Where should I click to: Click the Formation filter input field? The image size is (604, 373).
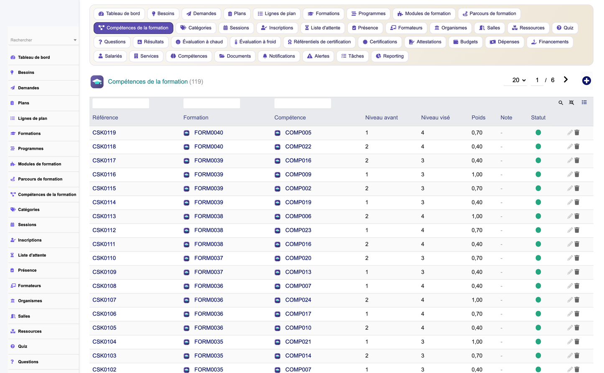point(212,103)
